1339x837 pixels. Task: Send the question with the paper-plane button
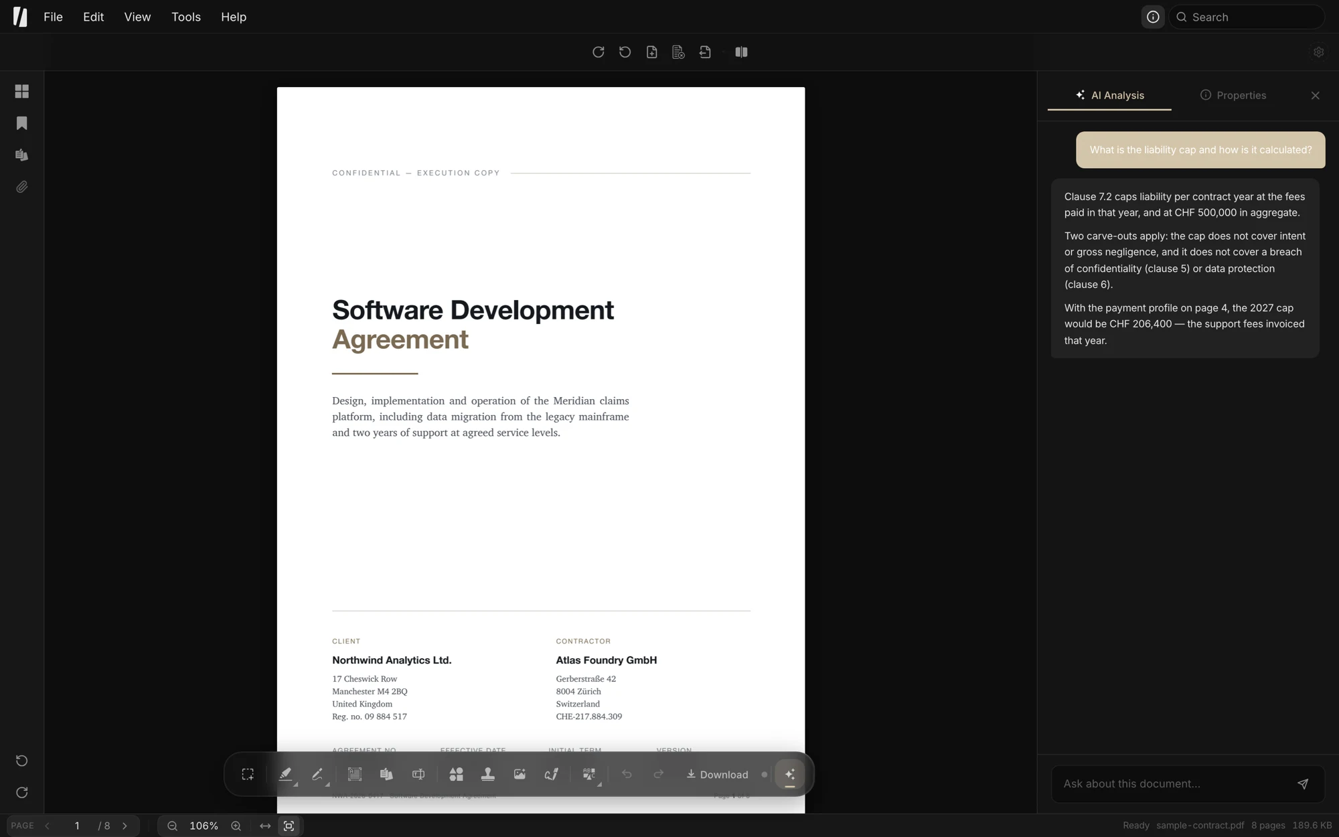(1303, 783)
